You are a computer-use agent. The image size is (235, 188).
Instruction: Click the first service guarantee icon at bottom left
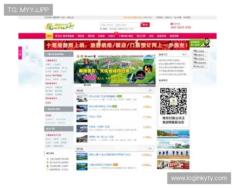(x=48, y=159)
